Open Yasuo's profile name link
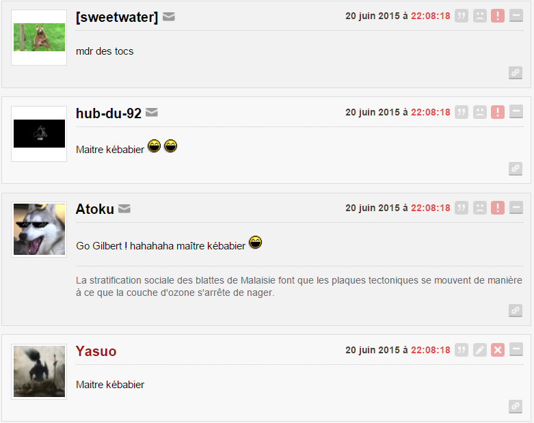 (96, 351)
